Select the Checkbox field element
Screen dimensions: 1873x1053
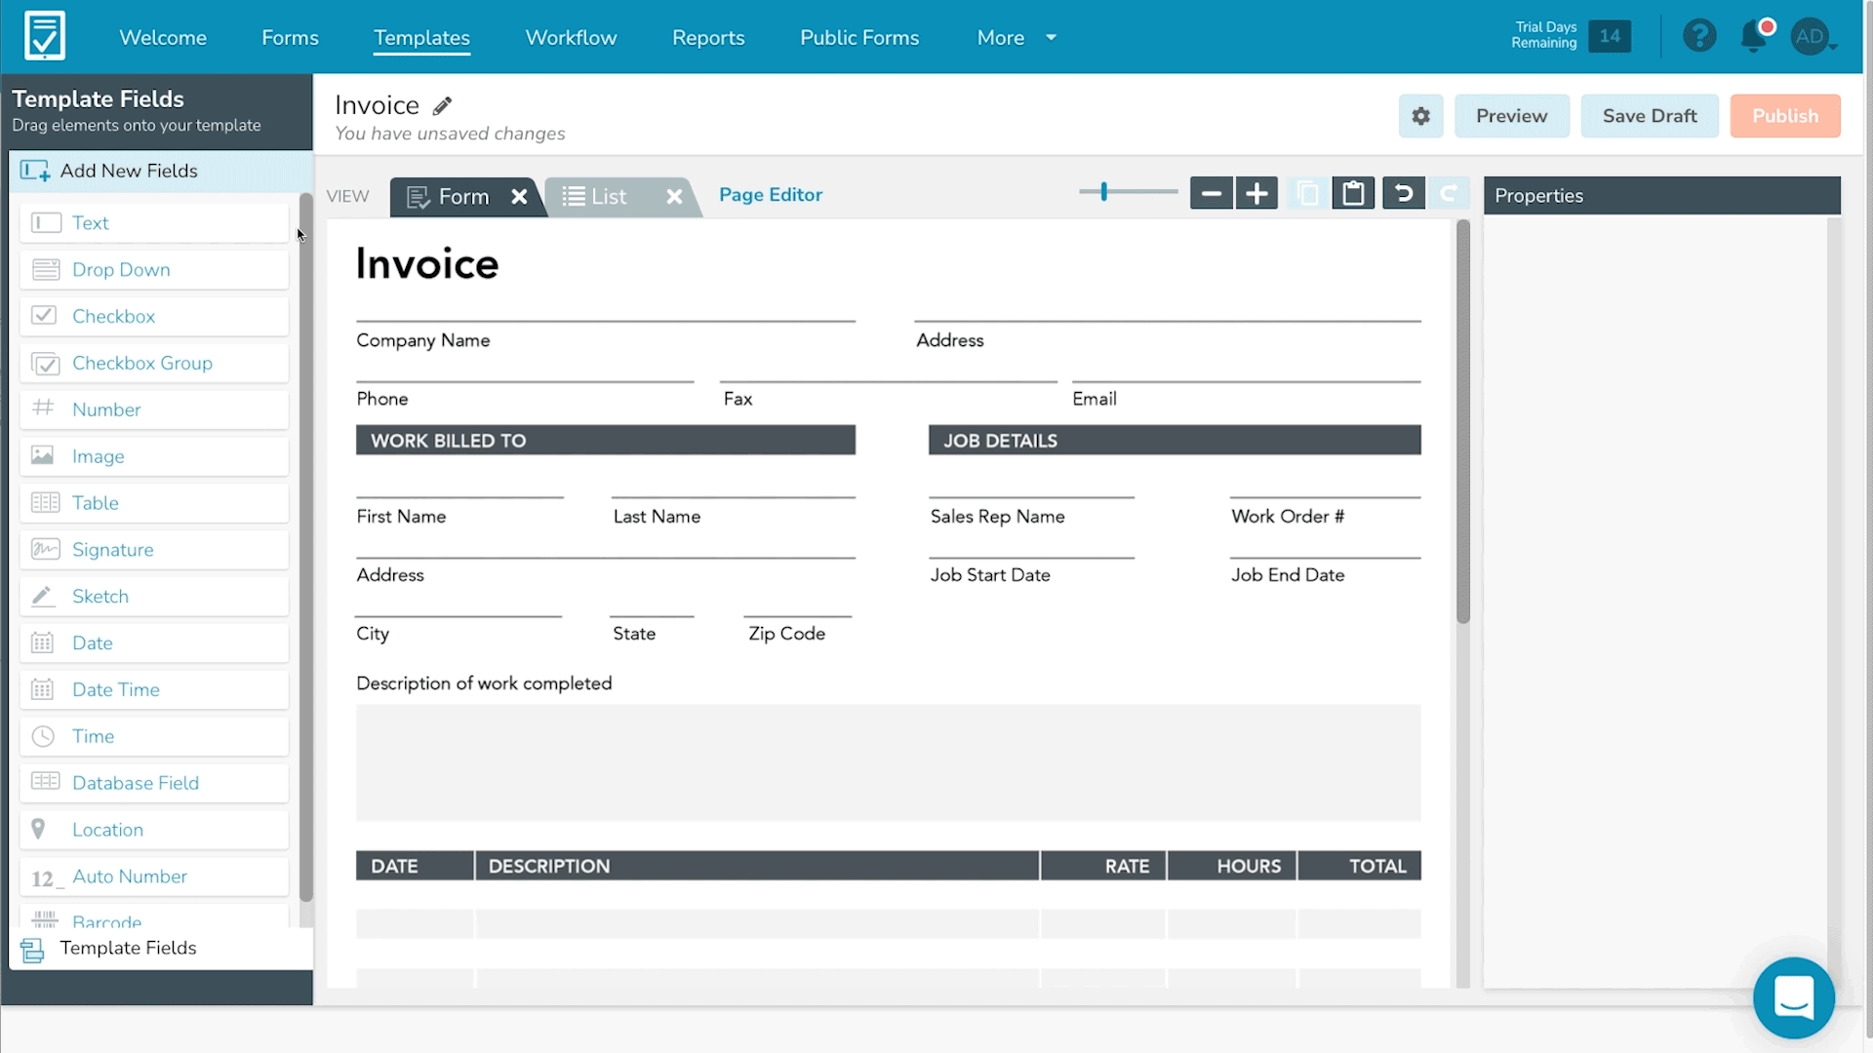click(x=154, y=316)
